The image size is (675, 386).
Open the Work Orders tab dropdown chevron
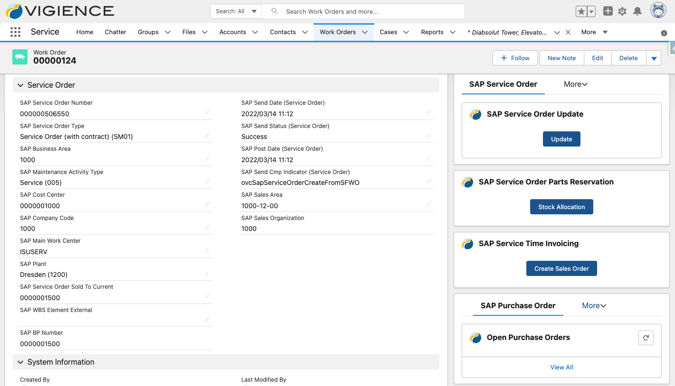tap(365, 32)
